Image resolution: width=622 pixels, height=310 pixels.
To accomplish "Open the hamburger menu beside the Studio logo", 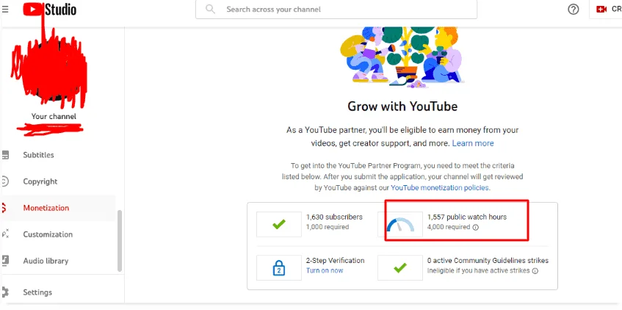I will (x=4, y=9).
